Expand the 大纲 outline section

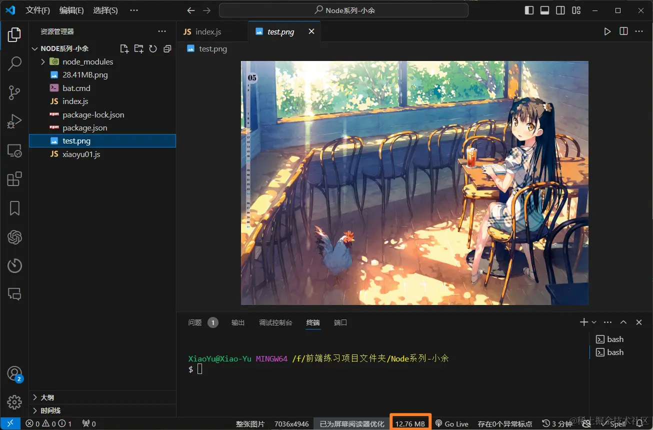click(x=102, y=397)
